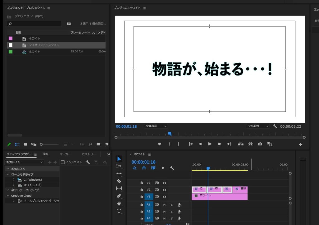
Task: Mute audio track A1
Action: pyautogui.click(x=164, y=205)
